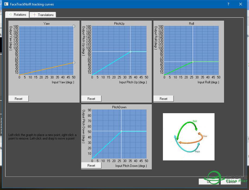Image resolution: width=249 pixels, height=190 pixels.
Task: Confirm settings with the OK button
Action: click(209, 182)
